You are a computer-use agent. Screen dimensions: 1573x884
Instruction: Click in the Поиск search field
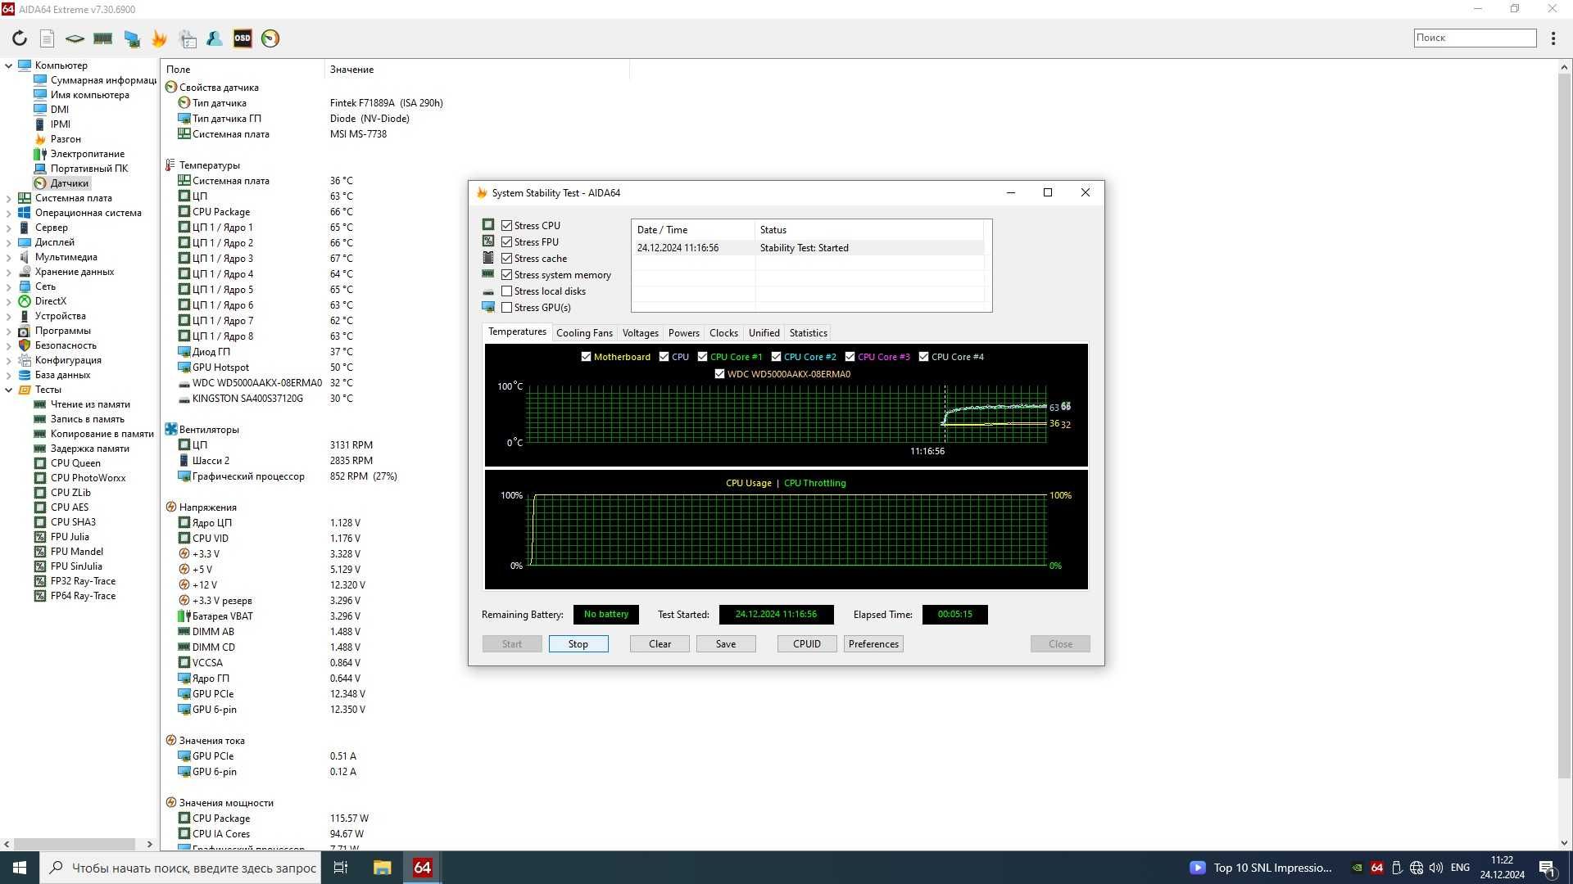coord(1475,38)
